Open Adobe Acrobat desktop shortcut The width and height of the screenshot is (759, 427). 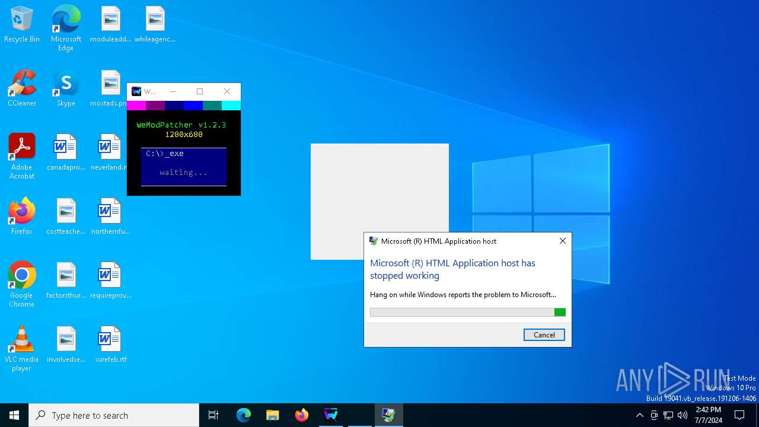(x=22, y=157)
